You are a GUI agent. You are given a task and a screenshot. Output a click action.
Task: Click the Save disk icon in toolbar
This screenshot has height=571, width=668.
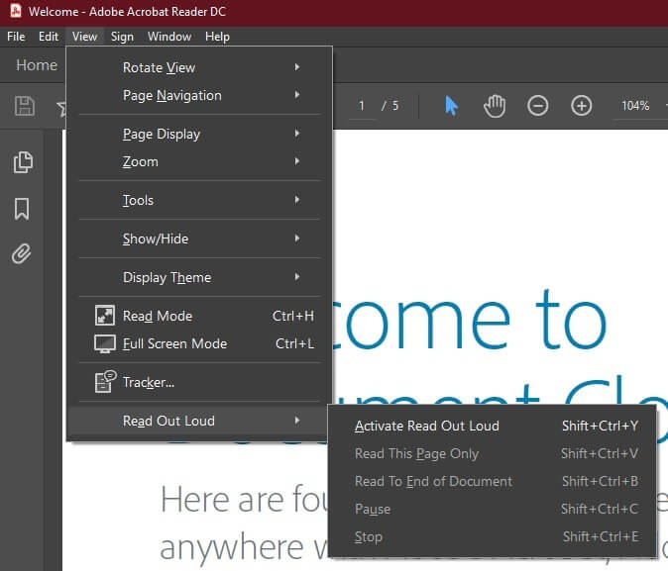(x=25, y=106)
